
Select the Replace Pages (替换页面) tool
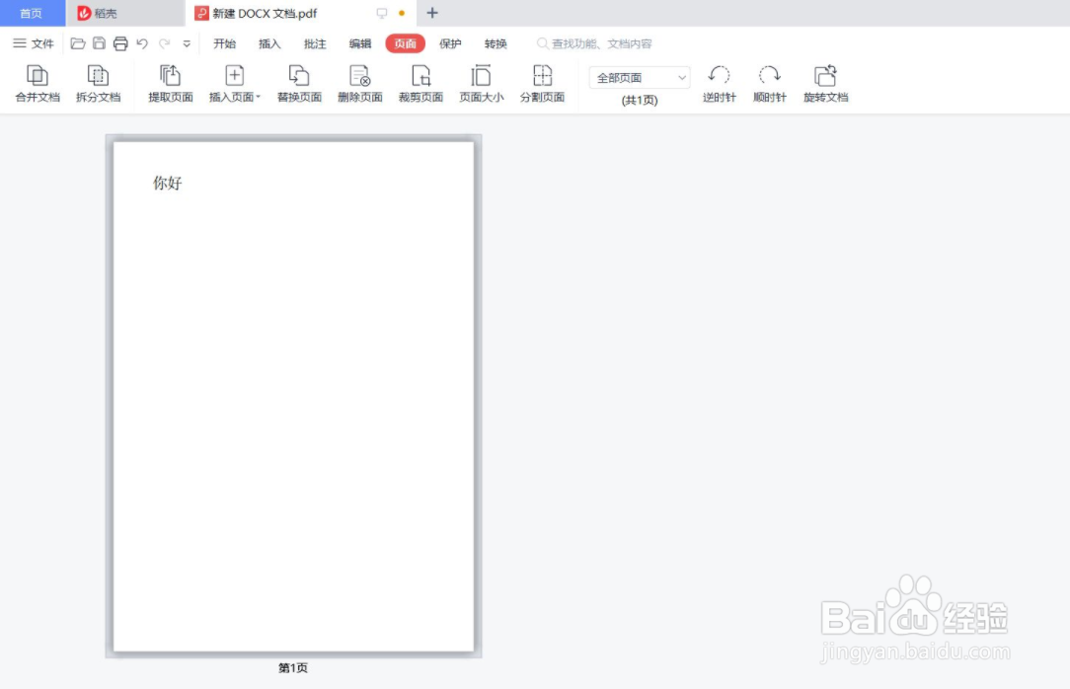(299, 83)
